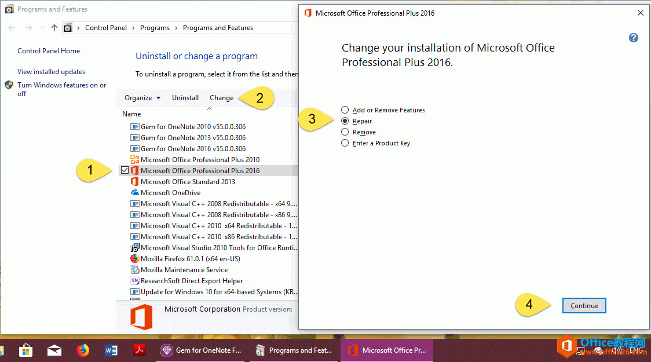Expand the Programs breadcrumb arrow

pyautogui.click(x=175, y=27)
